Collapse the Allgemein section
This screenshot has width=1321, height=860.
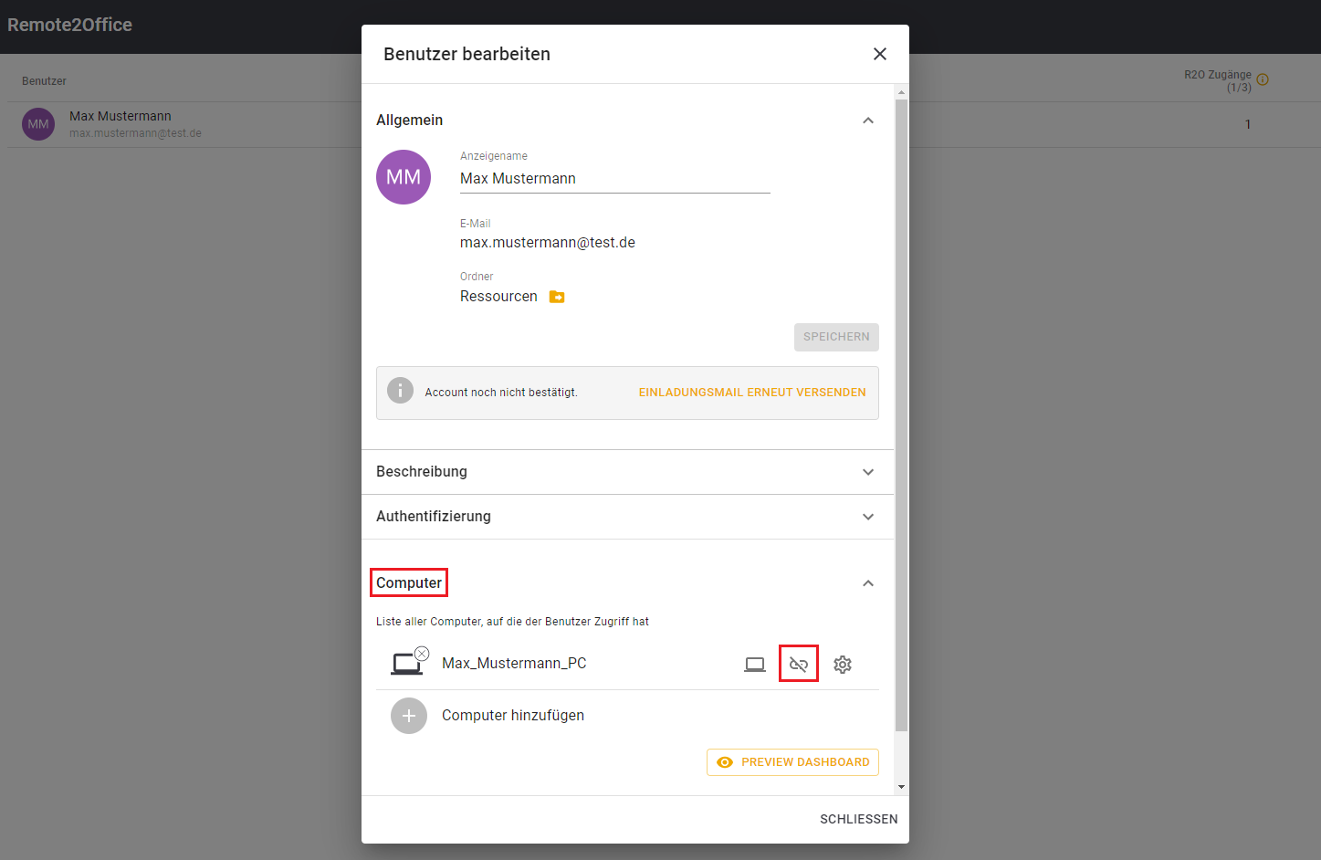tap(868, 121)
